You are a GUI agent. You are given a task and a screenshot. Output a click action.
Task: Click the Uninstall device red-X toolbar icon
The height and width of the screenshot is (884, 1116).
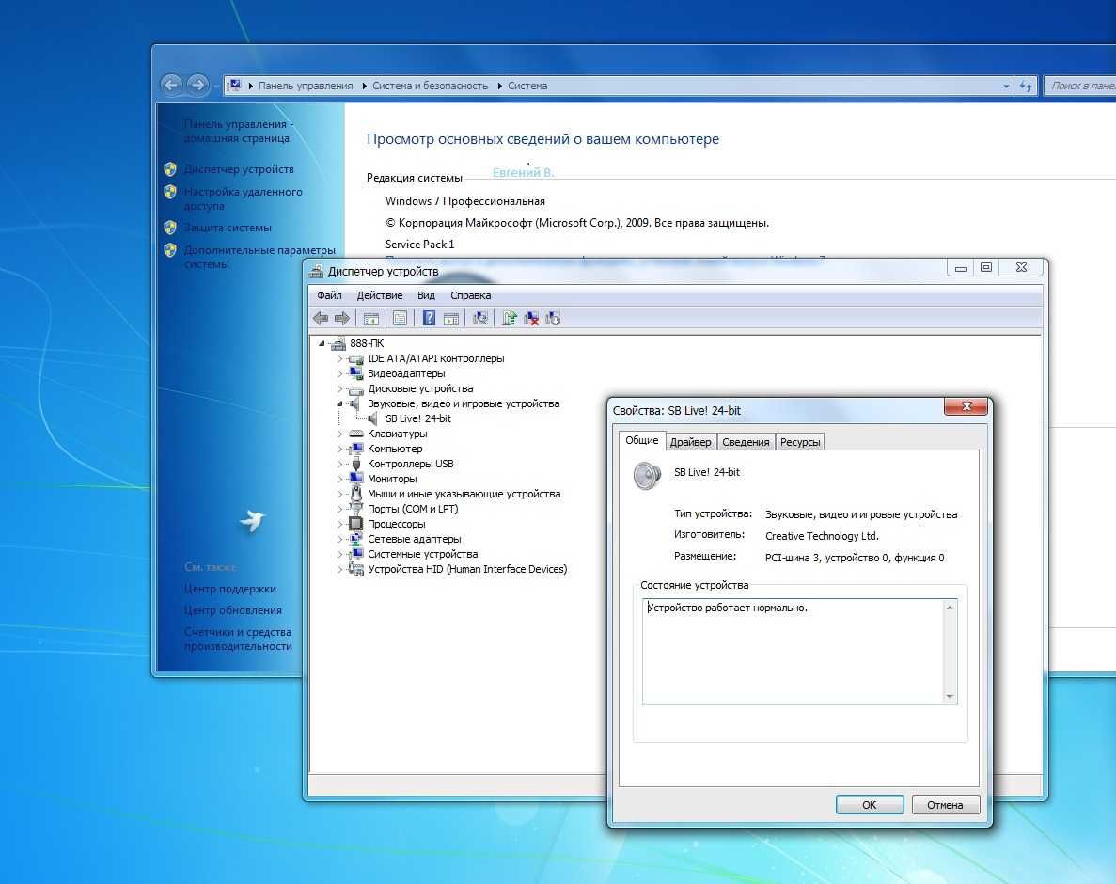coord(531,318)
